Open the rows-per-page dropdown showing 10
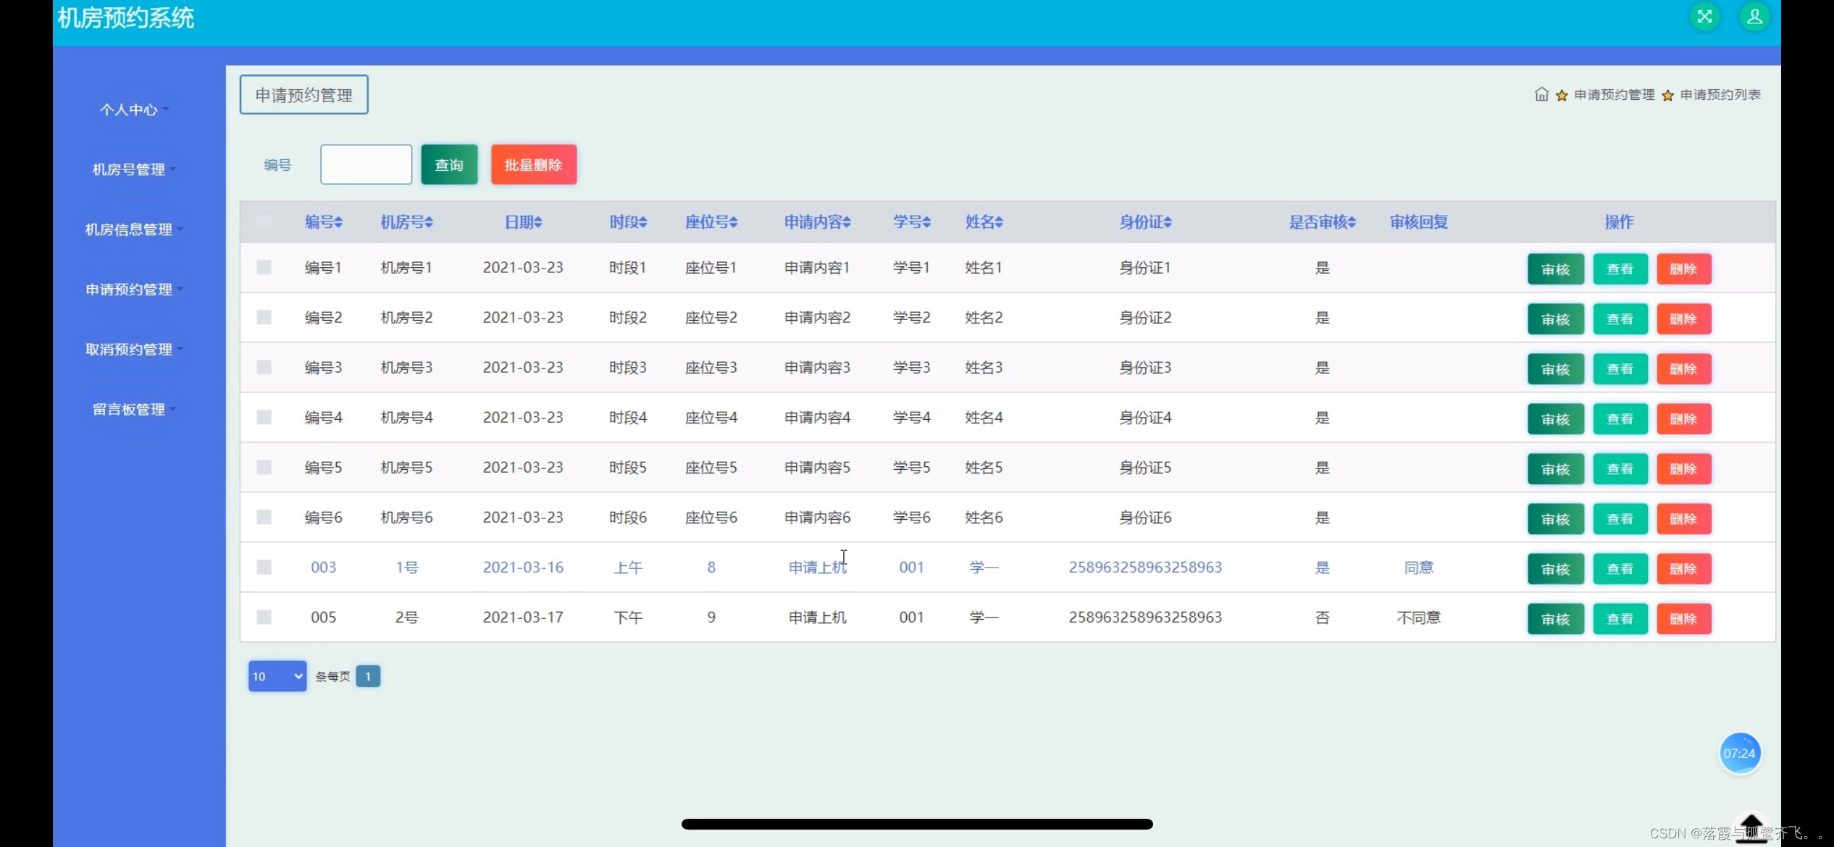This screenshot has width=1834, height=847. tap(277, 676)
